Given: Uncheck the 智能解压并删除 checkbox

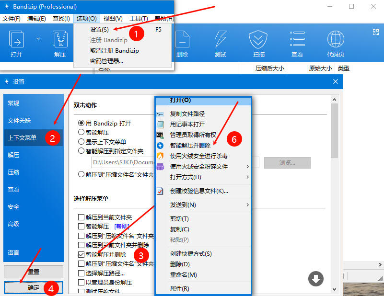Looking at the screenshot, I should (x=81, y=254).
